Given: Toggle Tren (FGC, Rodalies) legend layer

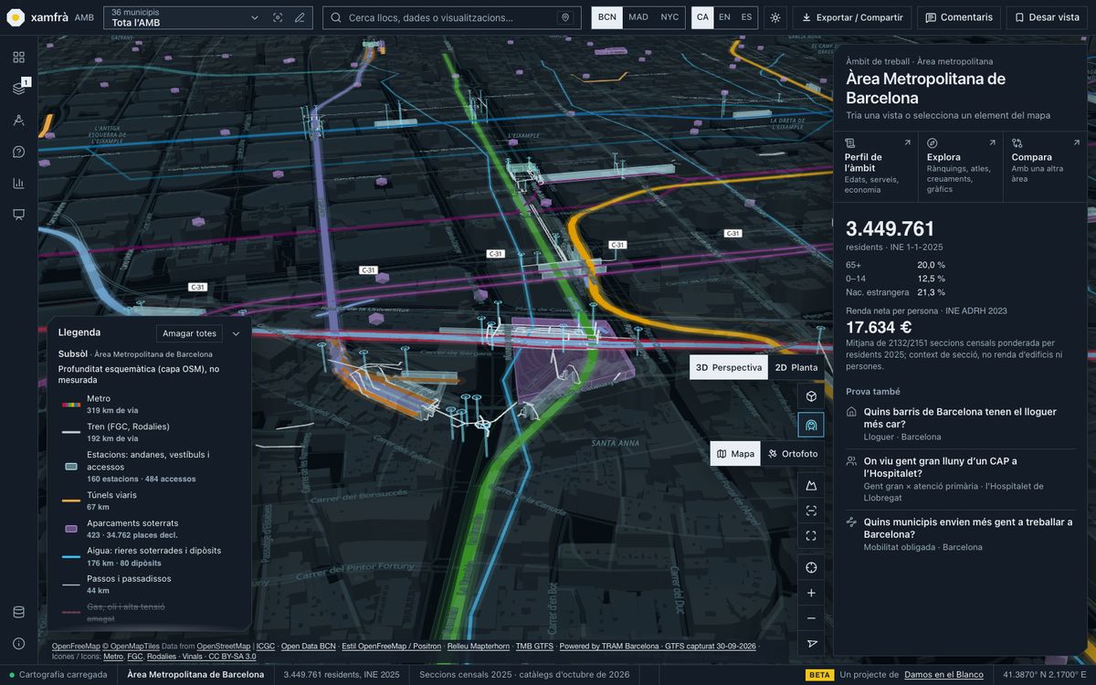Looking at the screenshot, I should [149, 431].
